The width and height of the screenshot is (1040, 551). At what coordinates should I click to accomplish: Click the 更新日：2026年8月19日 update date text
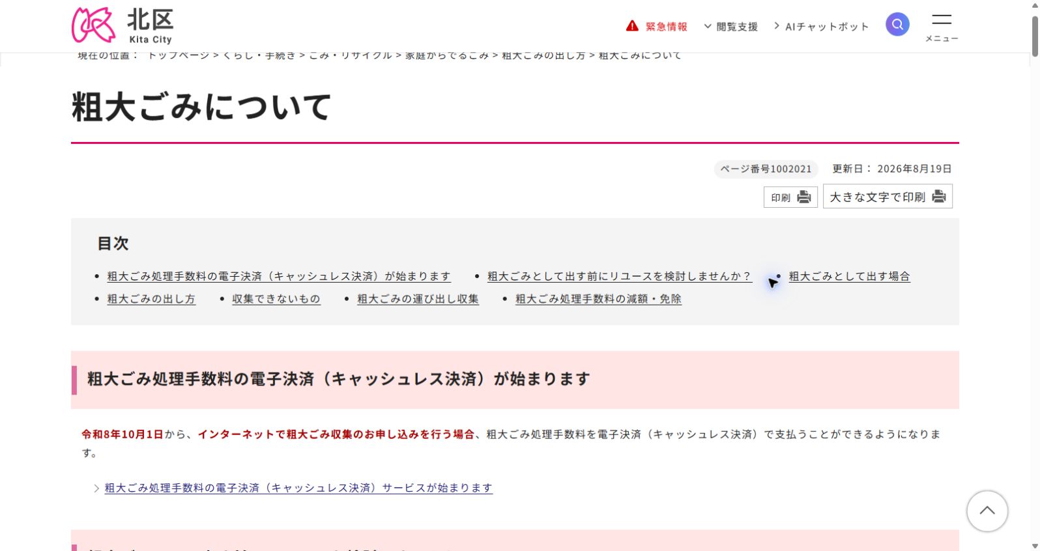(x=892, y=169)
